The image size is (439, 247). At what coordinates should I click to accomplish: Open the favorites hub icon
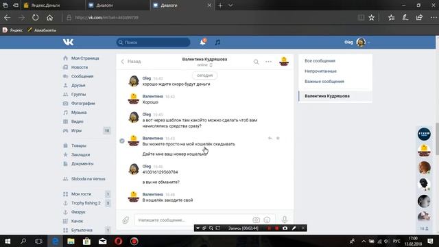[391, 18]
